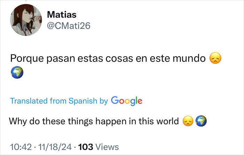This screenshot has height=155, width=244.
Task: Click the 103 view count number
Action: [85, 147]
